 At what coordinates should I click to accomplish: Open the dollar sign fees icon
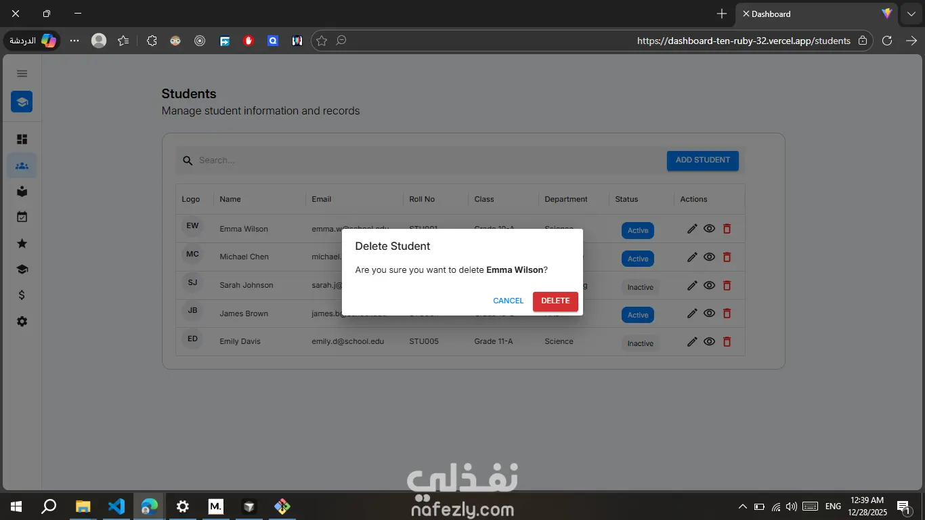(x=22, y=295)
